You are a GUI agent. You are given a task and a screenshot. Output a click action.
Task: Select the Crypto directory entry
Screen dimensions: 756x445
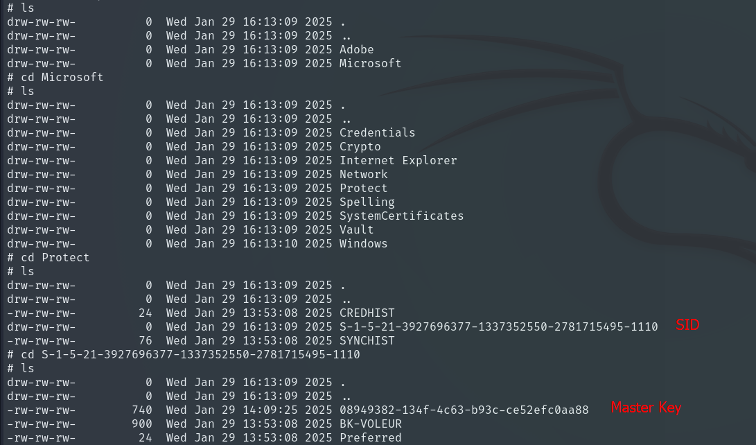(x=360, y=147)
